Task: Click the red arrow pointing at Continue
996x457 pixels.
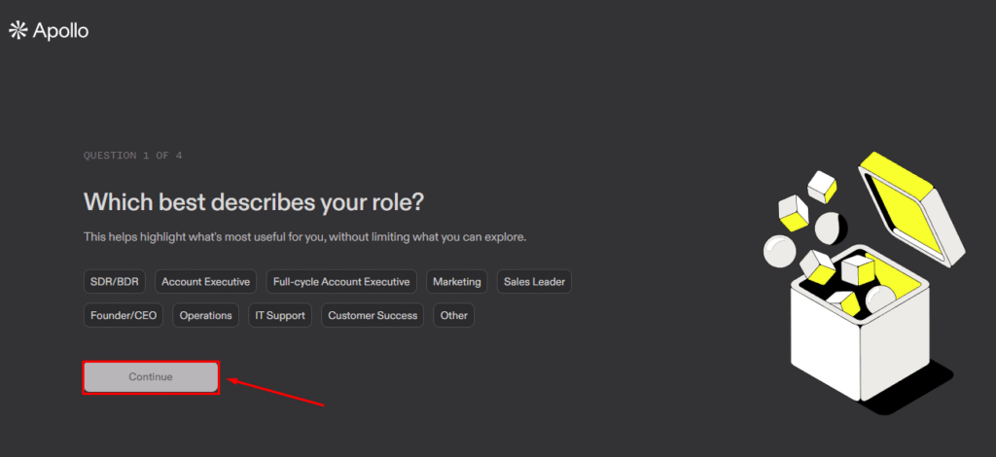Action: [x=277, y=391]
